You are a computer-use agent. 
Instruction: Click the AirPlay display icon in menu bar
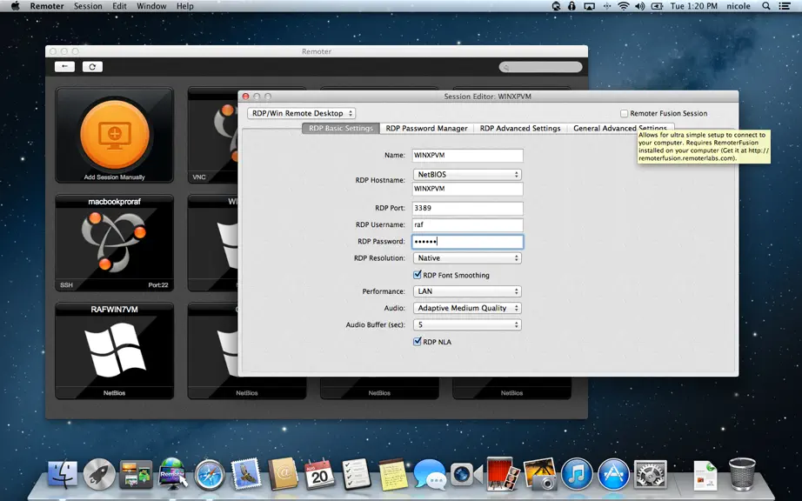[x=589, y=6]
